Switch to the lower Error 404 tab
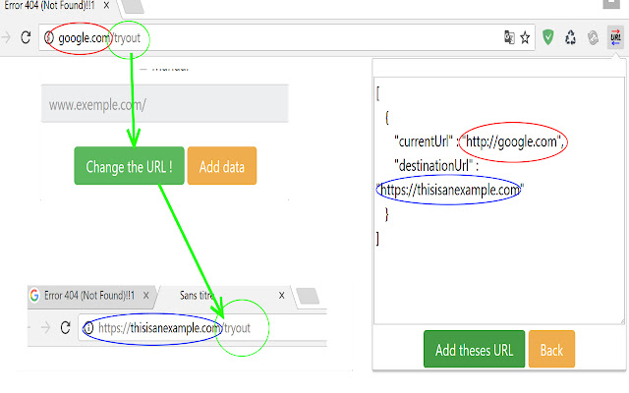Image resolution: width=629 pixels, height=393 pixels. [91, 296]
